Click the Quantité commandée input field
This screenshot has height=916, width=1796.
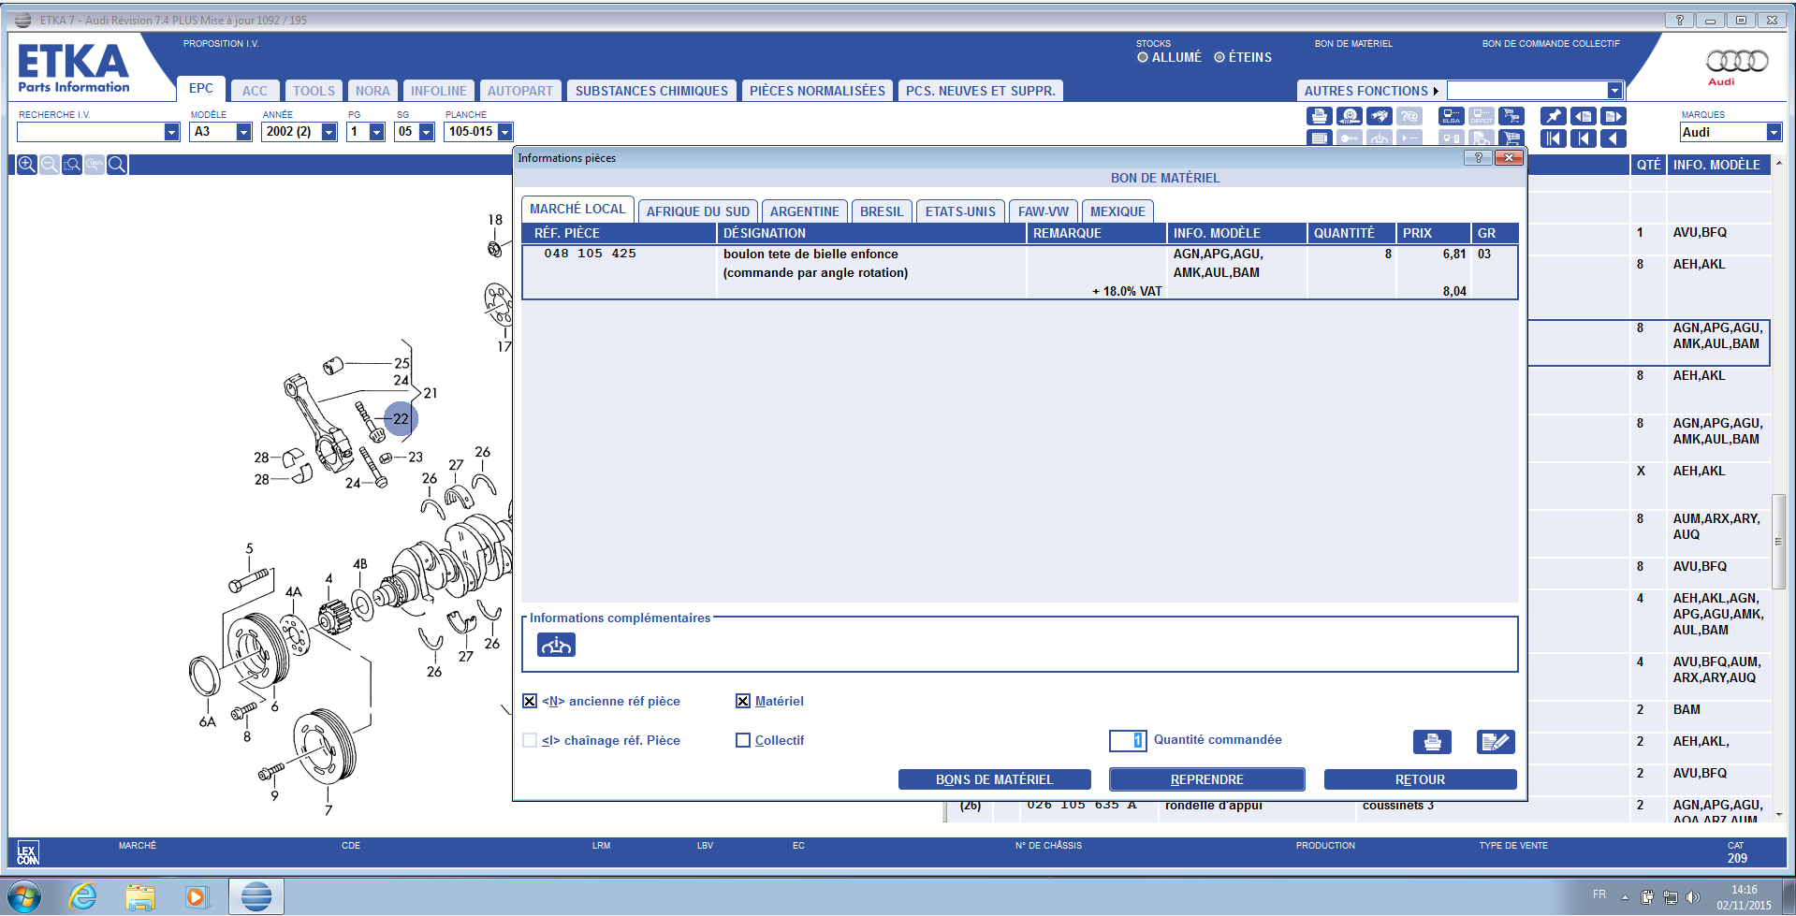pos(1128,740)
